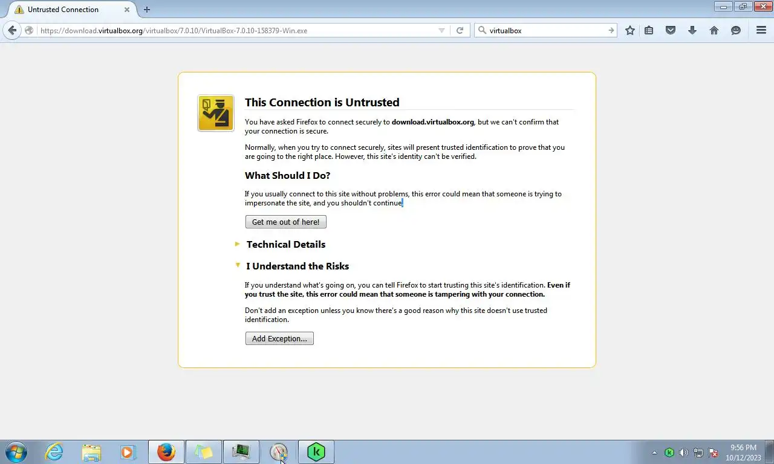Click the site identity globe icon
The image size is (774, 464).
click(29, 30)
